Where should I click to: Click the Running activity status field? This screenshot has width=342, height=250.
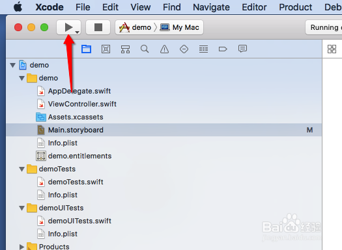(x=324, y=27)
